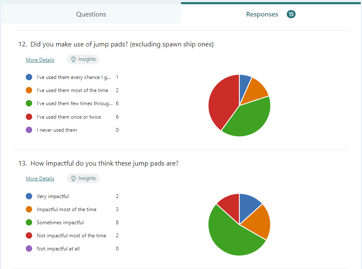Click green dot beside 'Sometimes impactful'
Viewport: 362px width, 269px height.
point(29,223)
